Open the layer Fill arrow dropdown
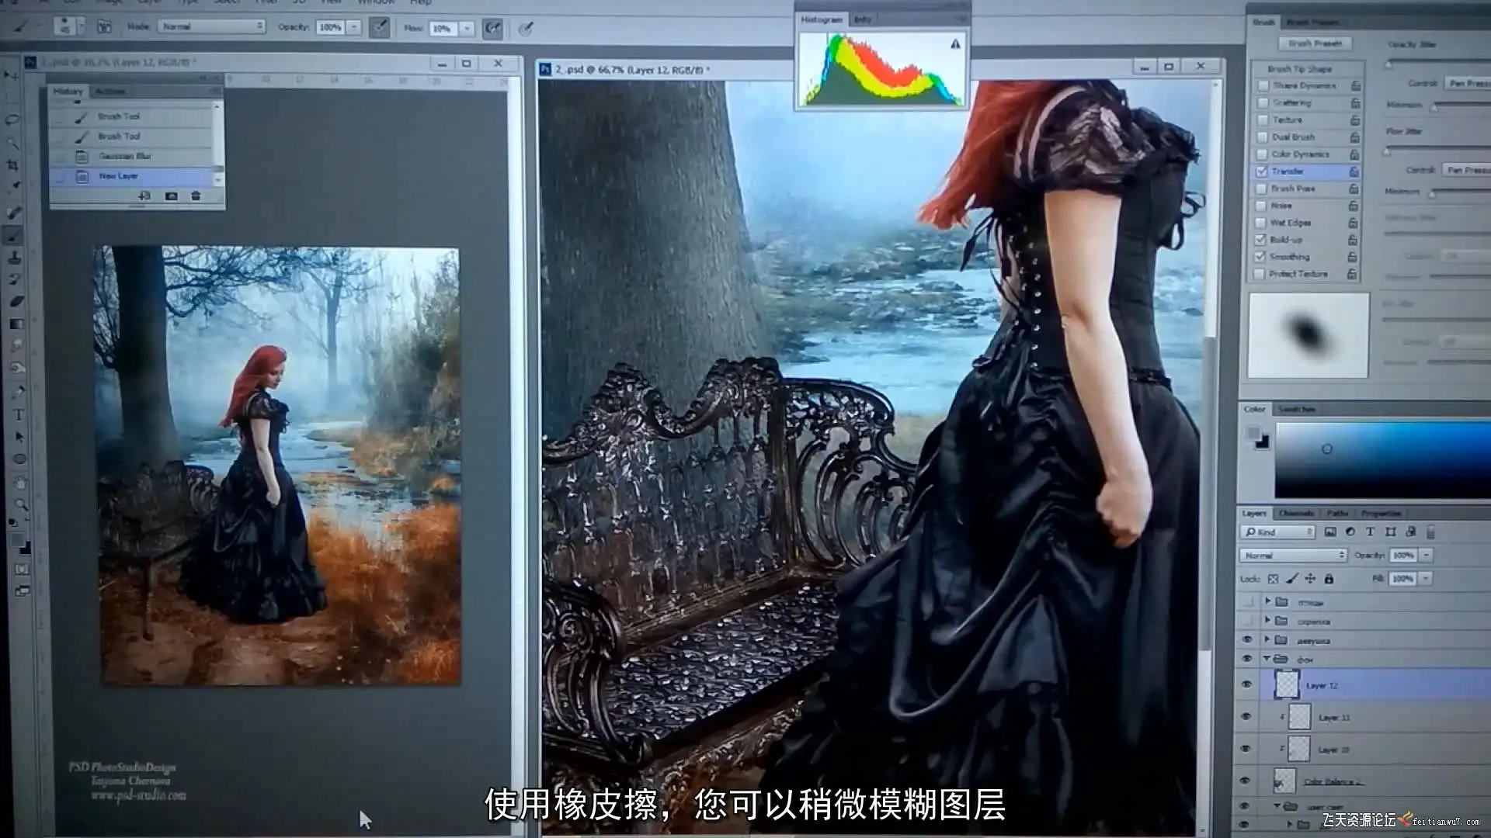 [1426, 579]
